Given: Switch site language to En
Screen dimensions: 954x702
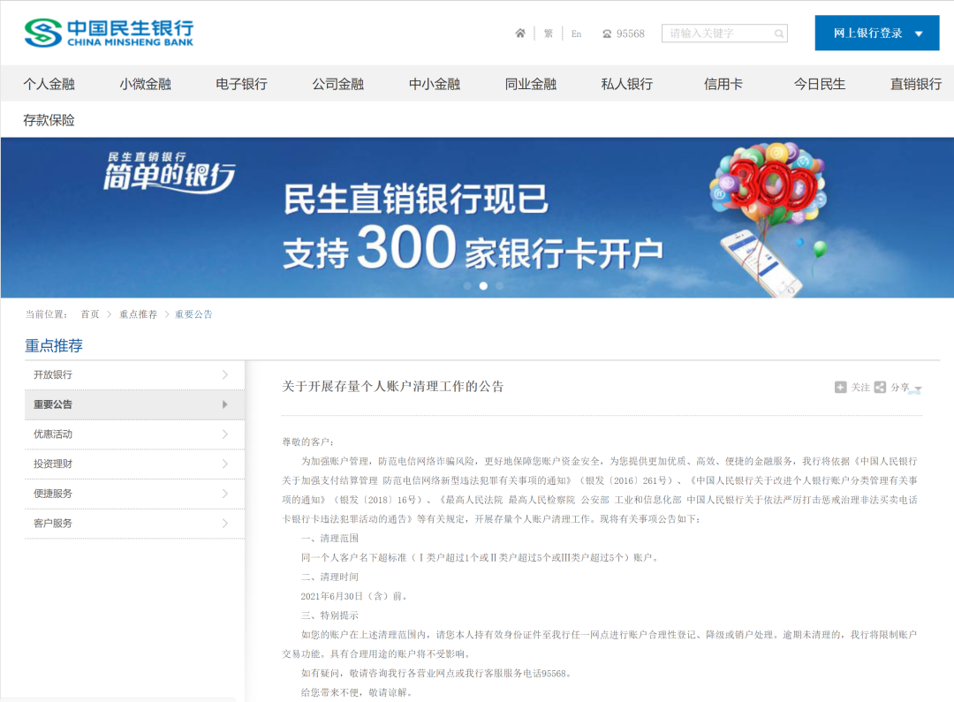Looking at the screenshot, I should 576,34.
